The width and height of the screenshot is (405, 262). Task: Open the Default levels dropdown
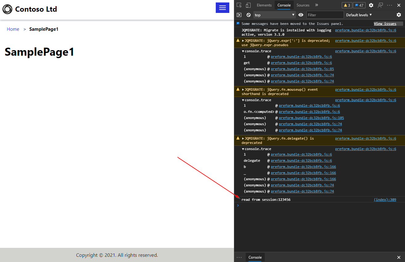pos(359,15)
